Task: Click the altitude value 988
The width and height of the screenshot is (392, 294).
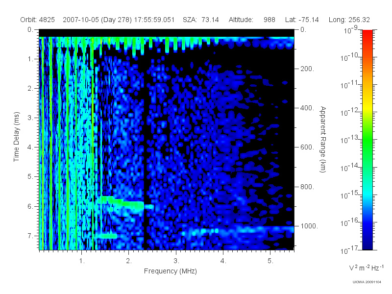Action: pos(269,20)
